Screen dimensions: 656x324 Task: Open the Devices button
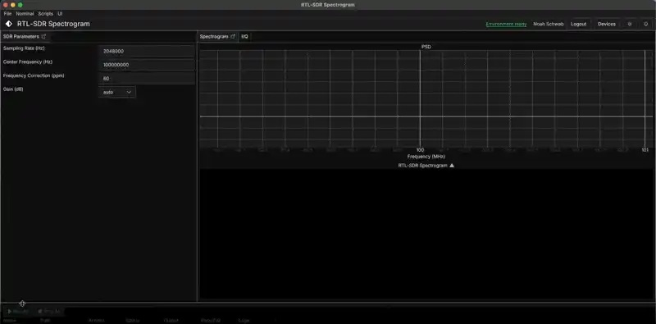607,24
